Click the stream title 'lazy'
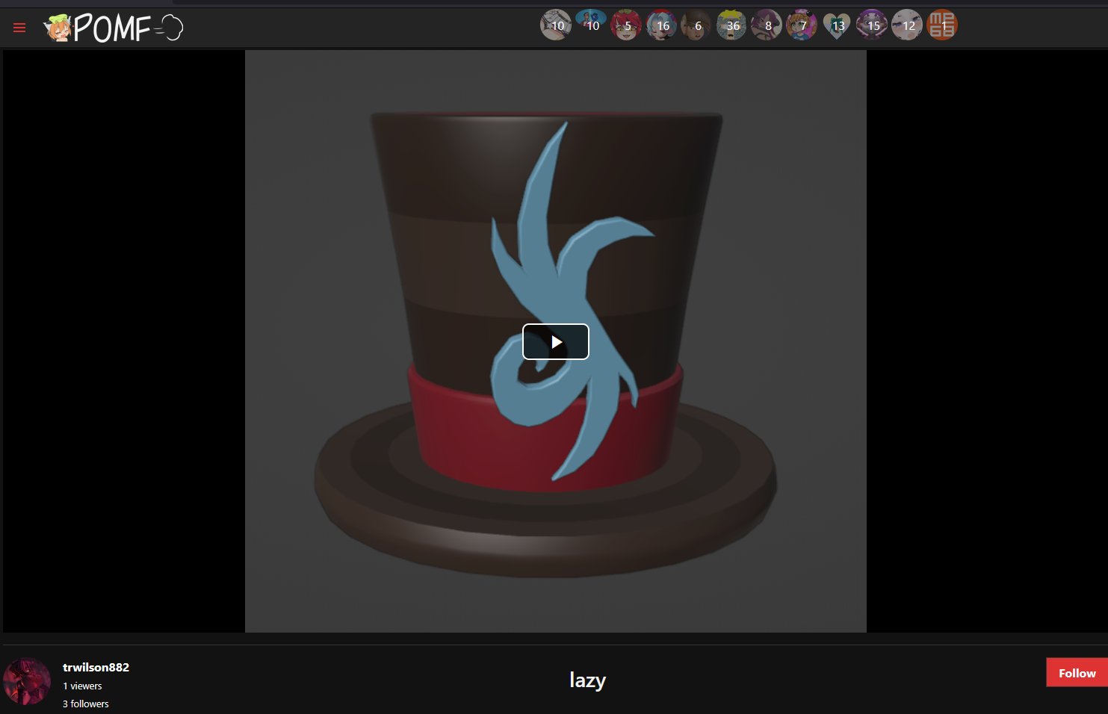This screenshot has height=714, width=1108. coord(587,680)
